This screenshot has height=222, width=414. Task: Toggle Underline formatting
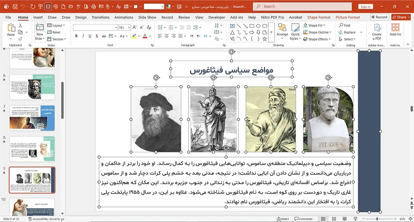(90, 36)
